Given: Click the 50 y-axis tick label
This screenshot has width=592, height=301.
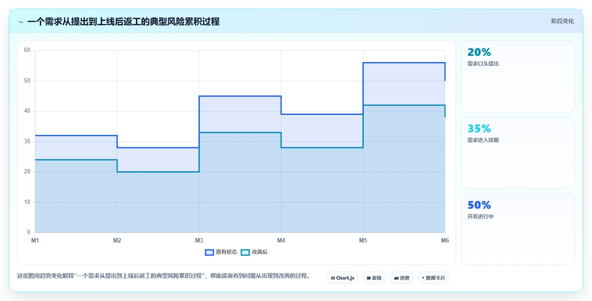Looking at the screenshot, I should click(27, 81).
